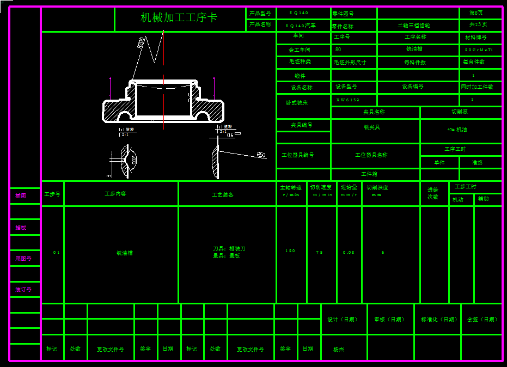Click the 机械加工工序卡 title text
507x367 pixels.
(179, 18)
